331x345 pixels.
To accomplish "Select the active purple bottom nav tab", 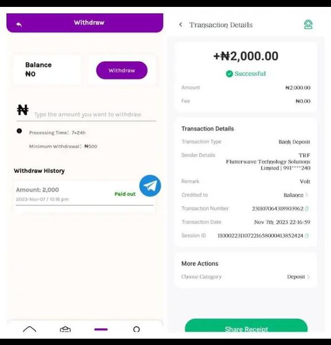I will point(101,329).
